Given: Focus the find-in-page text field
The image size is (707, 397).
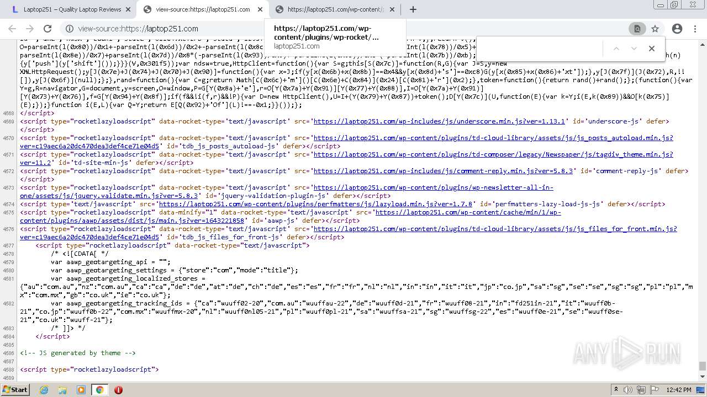Looking at the screenshot, I should click(x=539, y=49).
